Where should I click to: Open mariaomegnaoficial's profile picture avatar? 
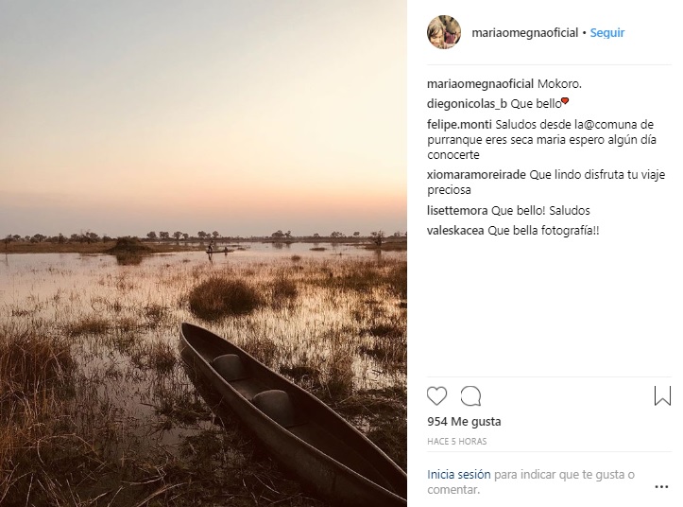(x=444, y=32)
